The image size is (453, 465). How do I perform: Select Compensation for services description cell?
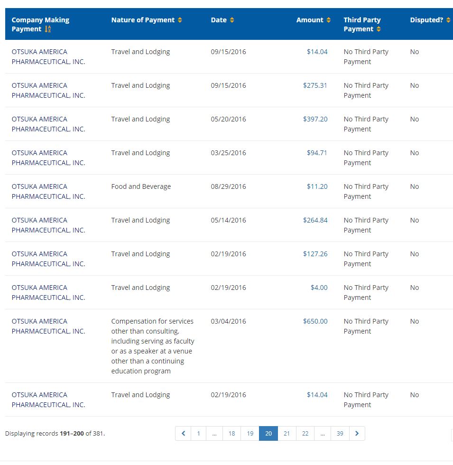click(x=153, y=346)
